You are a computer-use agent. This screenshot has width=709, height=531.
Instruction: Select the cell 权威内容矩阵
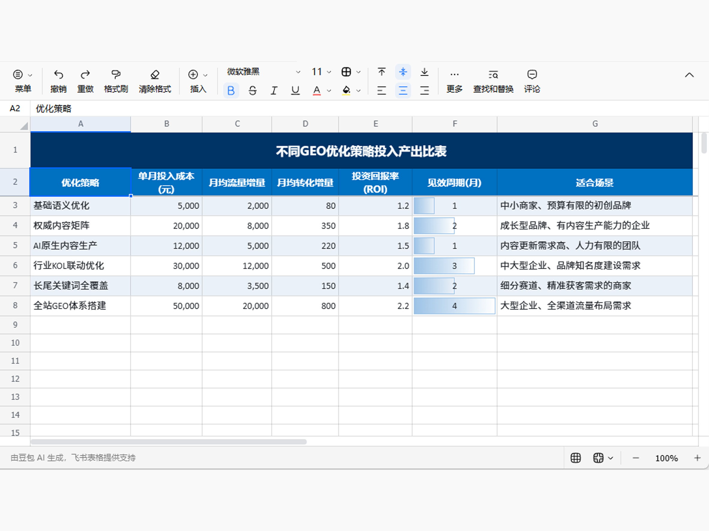pyautogui.click(x=80, y=226)
